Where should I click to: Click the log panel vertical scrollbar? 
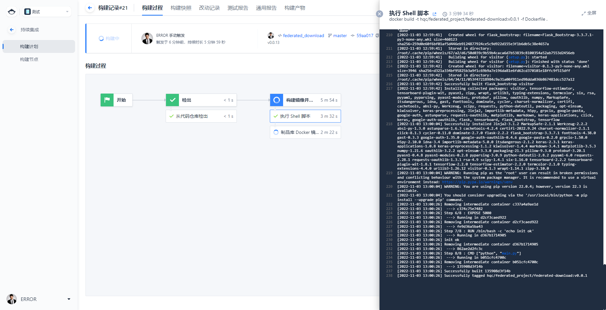604,287
